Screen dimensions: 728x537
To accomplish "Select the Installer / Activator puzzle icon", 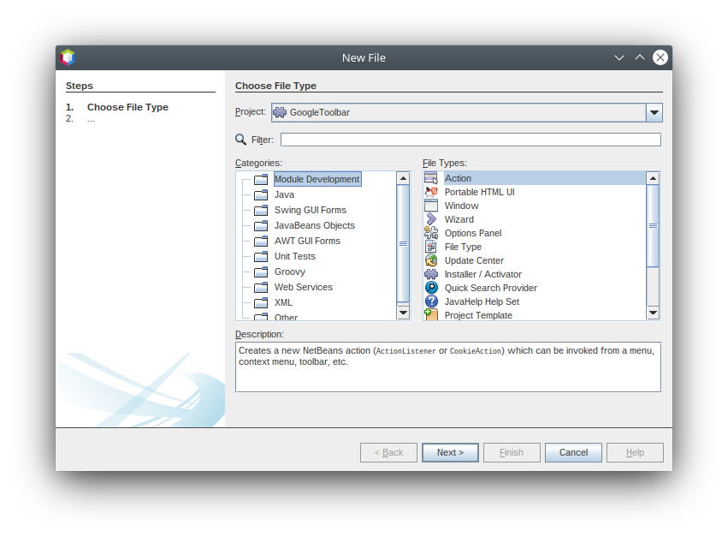I will [431, 274].
